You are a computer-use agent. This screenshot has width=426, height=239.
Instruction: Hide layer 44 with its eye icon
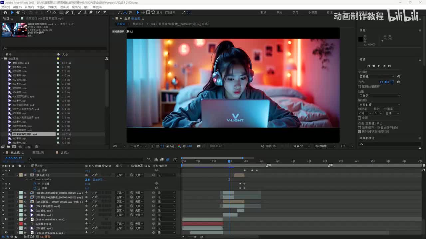point(3,206)
